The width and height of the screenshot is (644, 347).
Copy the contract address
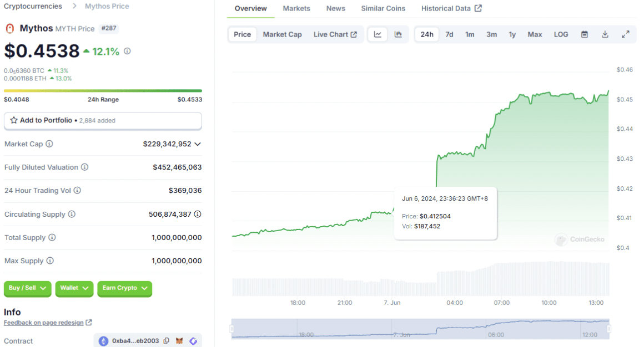(167, 341)
